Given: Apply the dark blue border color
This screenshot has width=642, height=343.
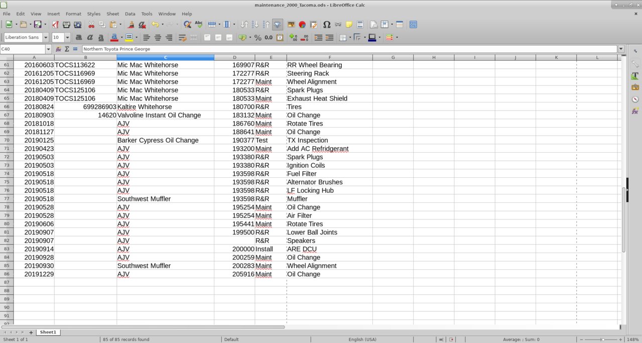Looking at the screenshot, I should (372, 37).
